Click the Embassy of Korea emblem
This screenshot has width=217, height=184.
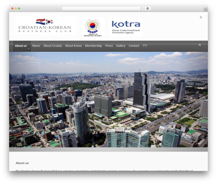(92, 27)
